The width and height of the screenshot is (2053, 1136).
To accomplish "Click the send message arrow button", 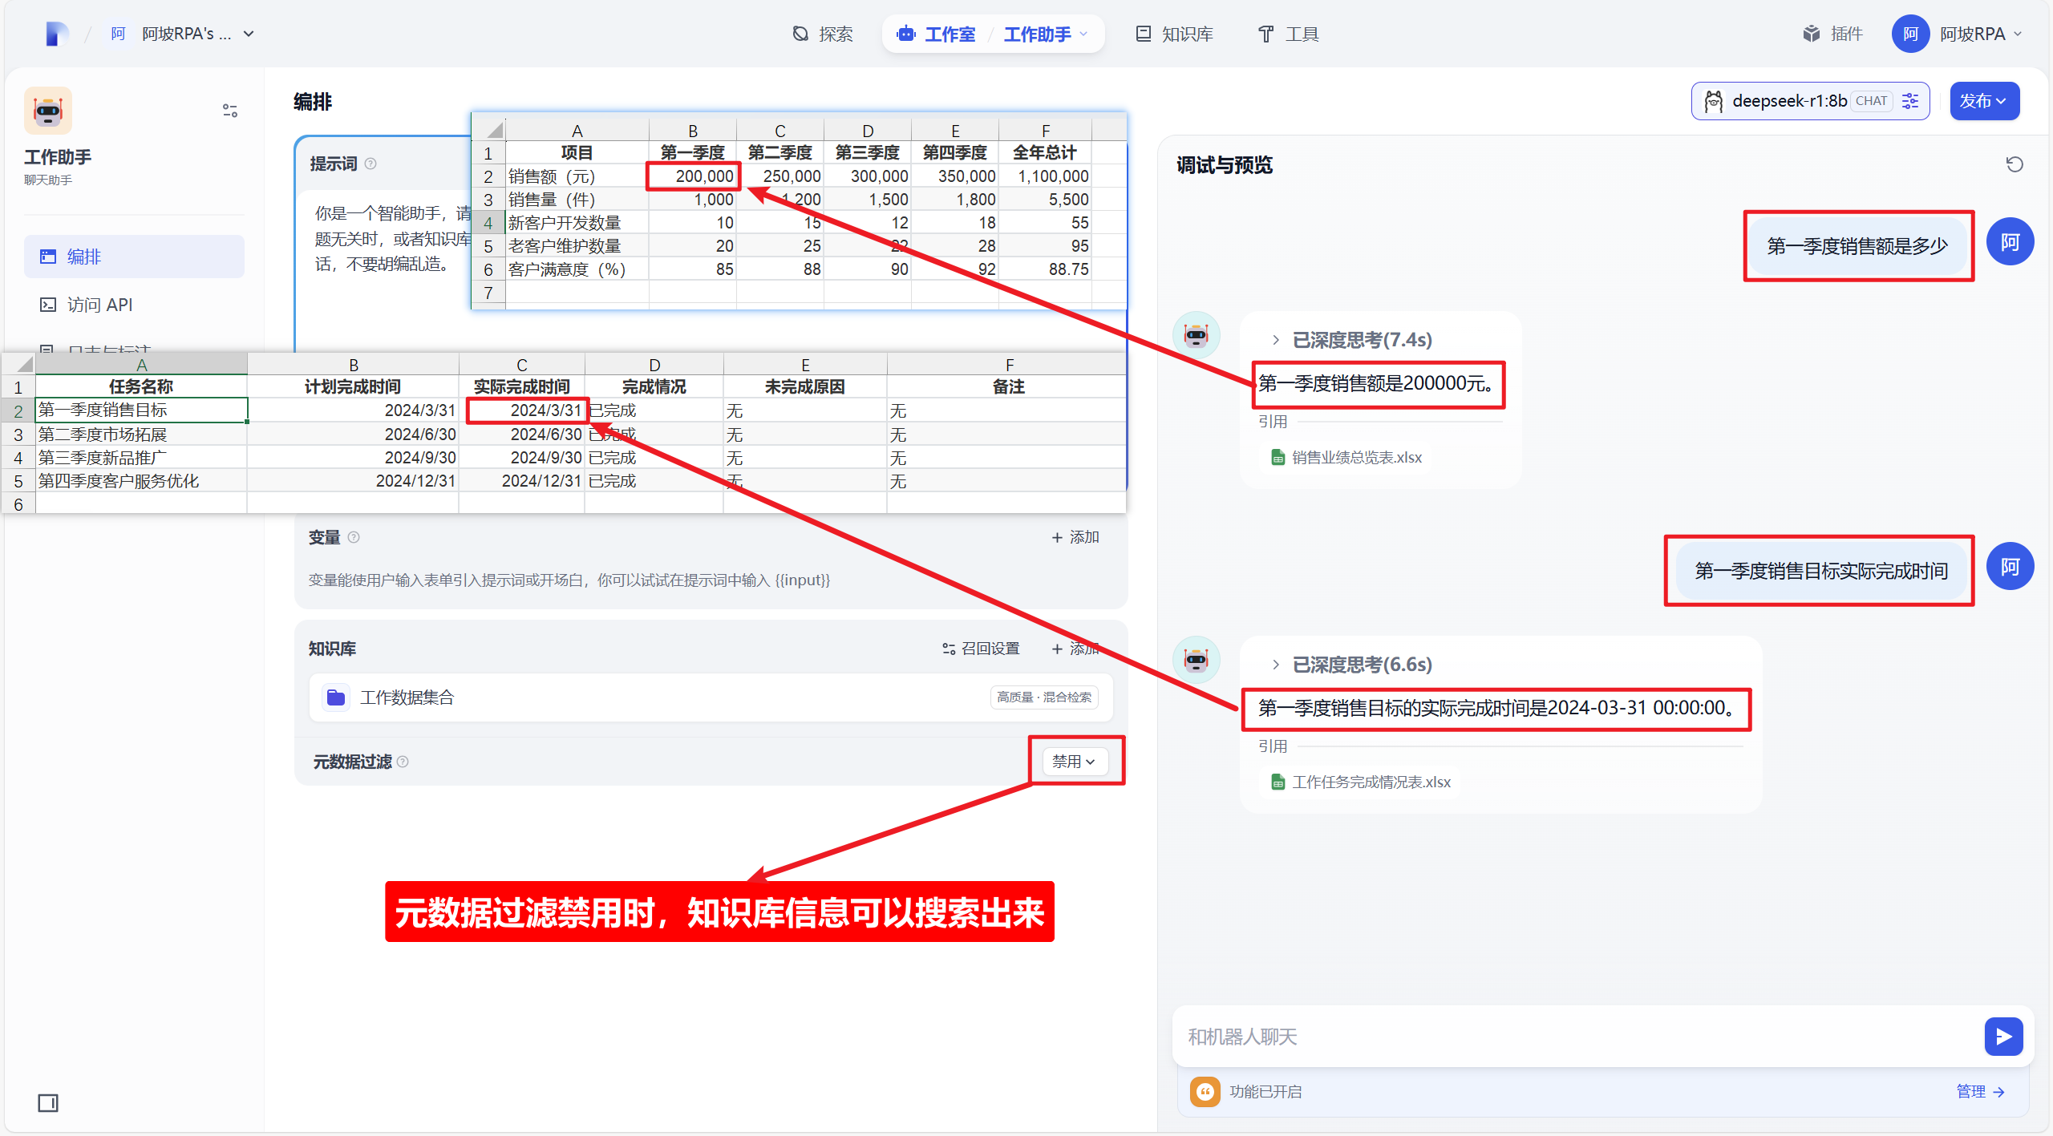I will click(x=2002, y=1037).
